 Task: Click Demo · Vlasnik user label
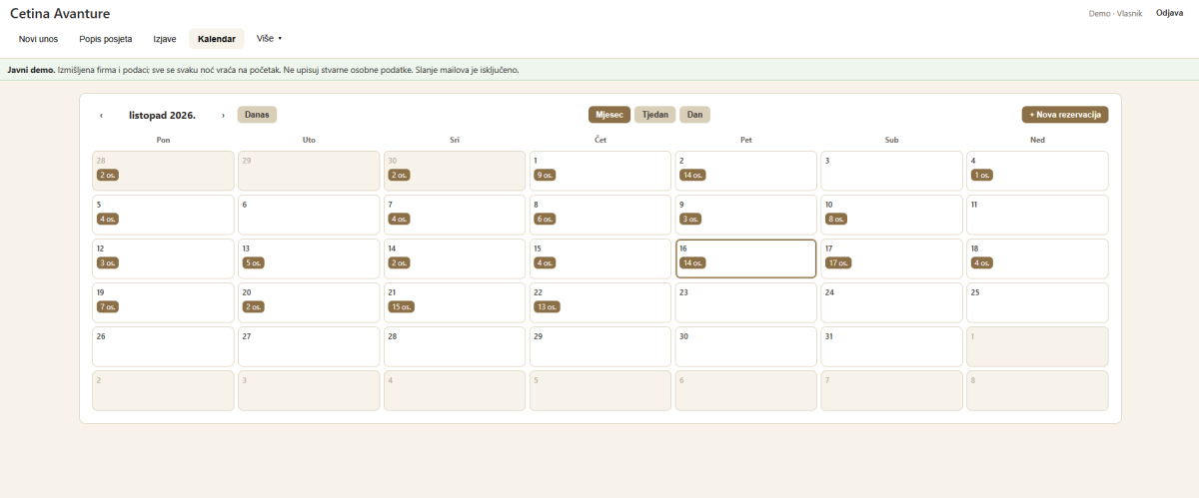tap(1115, 13)
